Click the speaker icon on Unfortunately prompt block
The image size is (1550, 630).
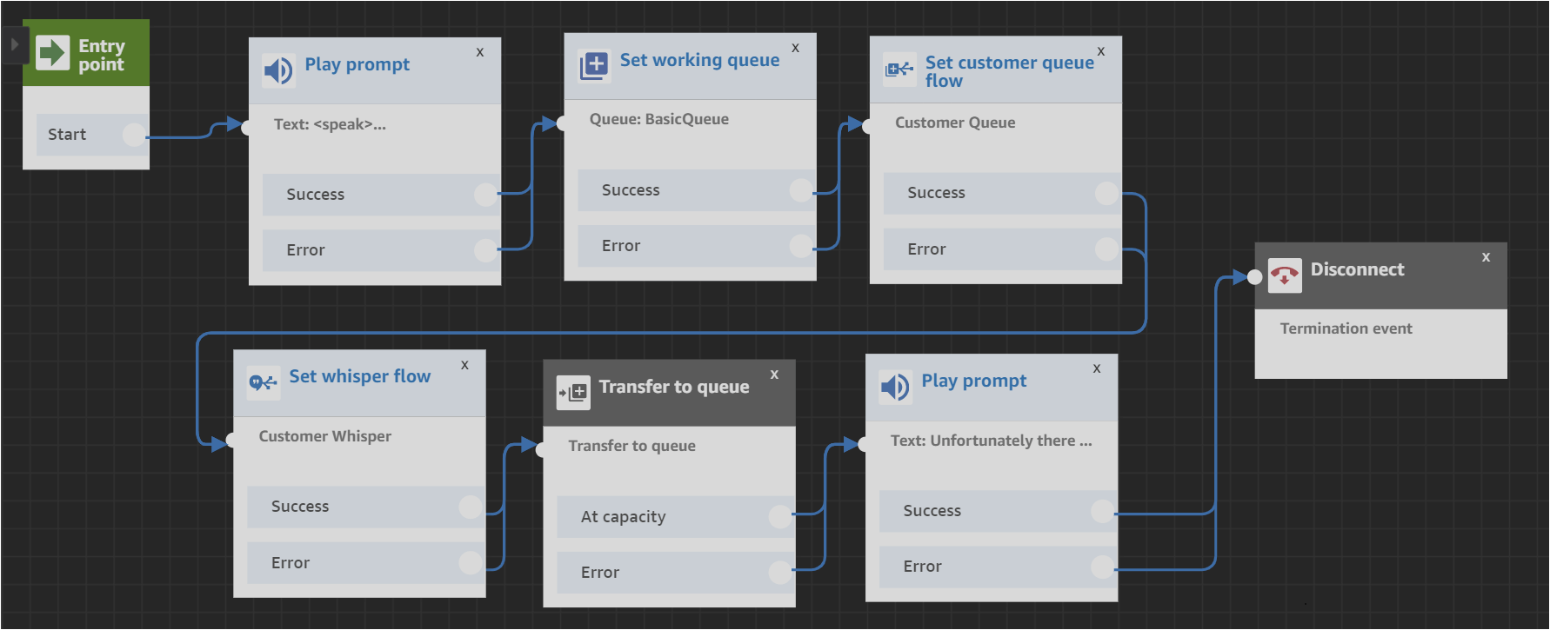[x=895, y=386]
